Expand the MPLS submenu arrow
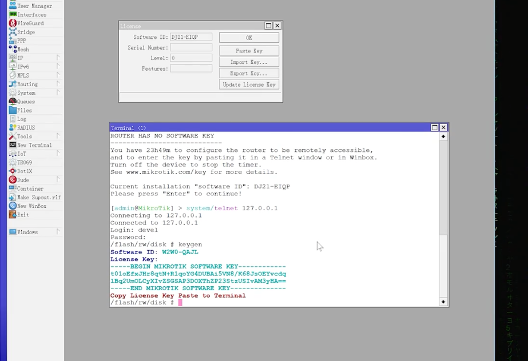The image size is (528, 361). [x=58, y=75]
